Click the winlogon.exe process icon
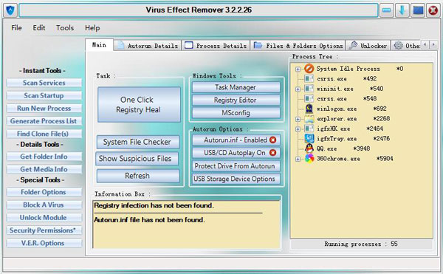 click(x=309, y=109)
